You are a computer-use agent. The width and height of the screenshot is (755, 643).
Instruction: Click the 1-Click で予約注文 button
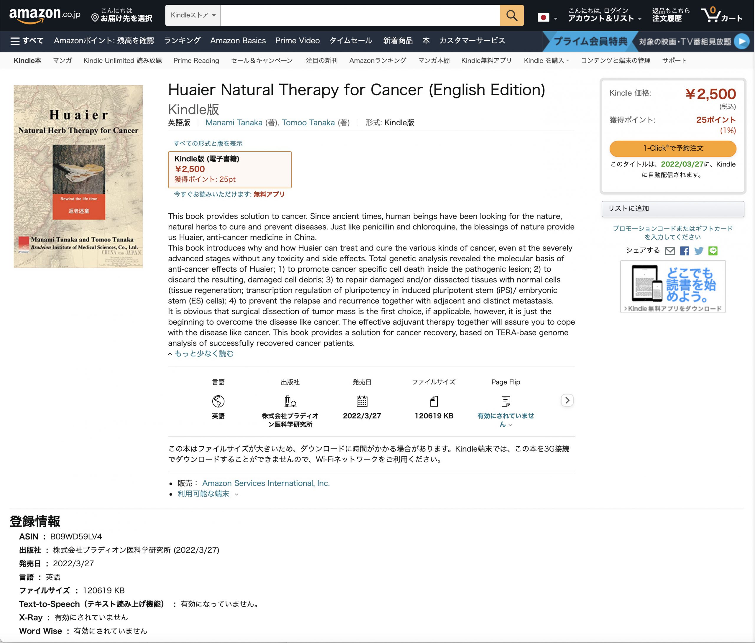click(673, 148)
